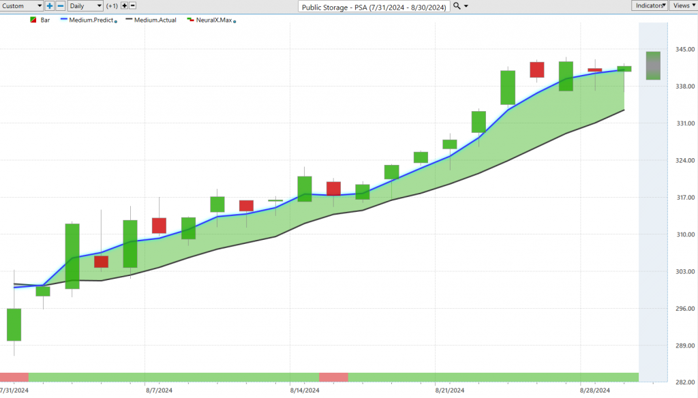Click the red NeuralX segment after 8/14/2024
698x398 pixels.
pyautogui.click(x=333, y=378)
